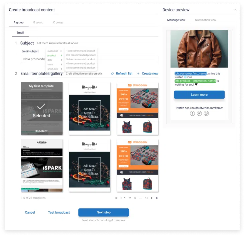Click the Twitter icon in preview
Screen dimensions: 245x236
pos(199,113)
